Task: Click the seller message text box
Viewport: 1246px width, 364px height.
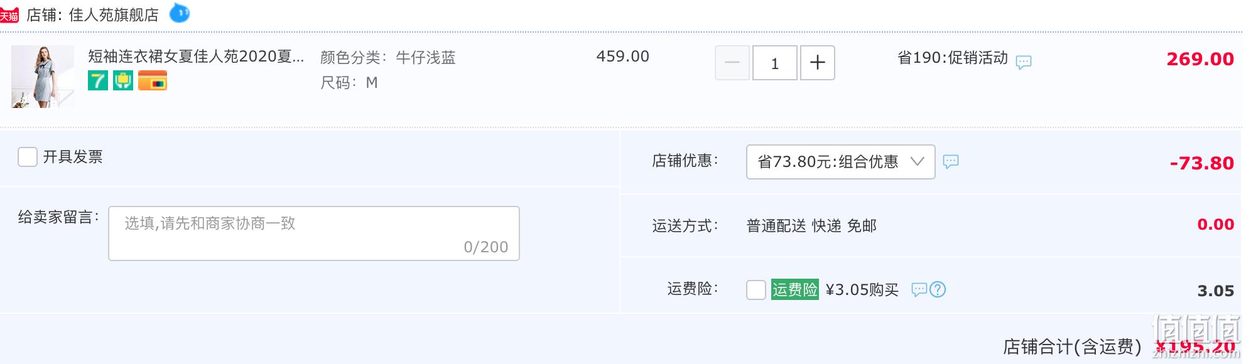Action: (314, 233)
